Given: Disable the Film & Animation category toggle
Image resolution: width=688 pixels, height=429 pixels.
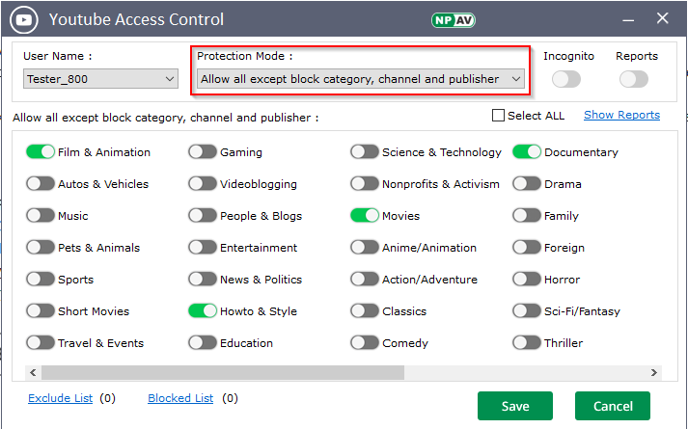Looking at the screenshot, I should coord(41,151).
